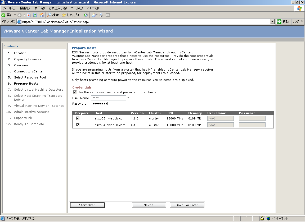This screenshot has height=222, width=305.
Task: Click User Name field for esxb04 row
Action: (220, 125)
